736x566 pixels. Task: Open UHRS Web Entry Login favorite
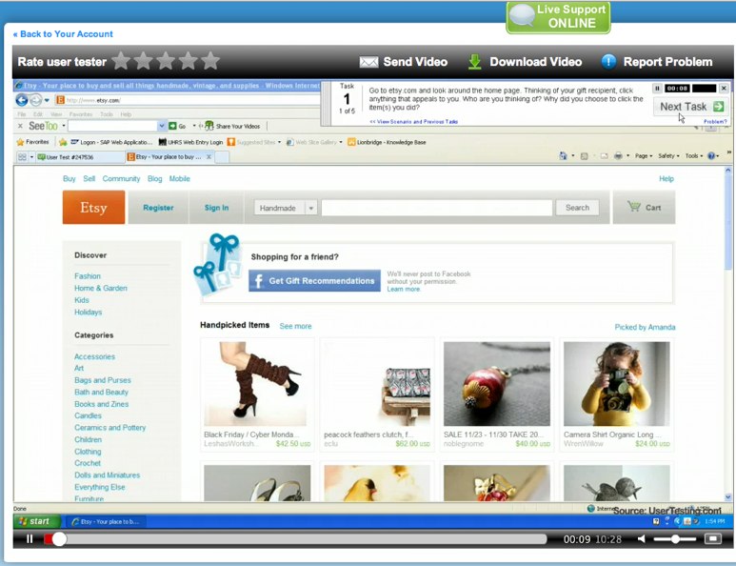click(190, 142)
